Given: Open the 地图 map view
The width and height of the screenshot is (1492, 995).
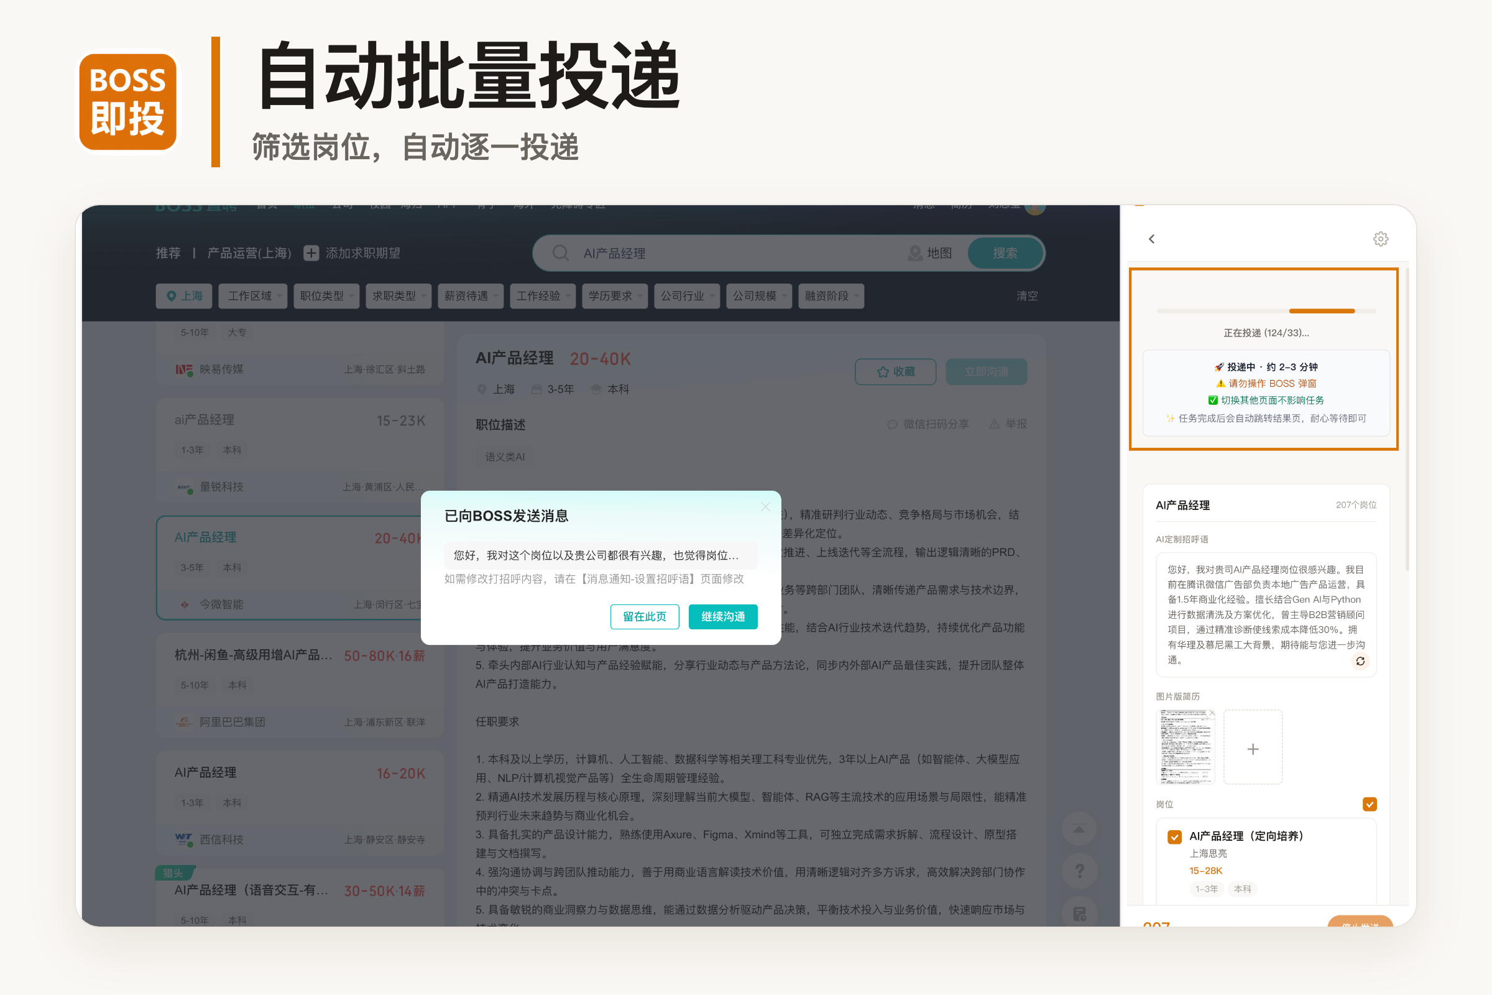Looking at the screenshot, I should [930, 253].
